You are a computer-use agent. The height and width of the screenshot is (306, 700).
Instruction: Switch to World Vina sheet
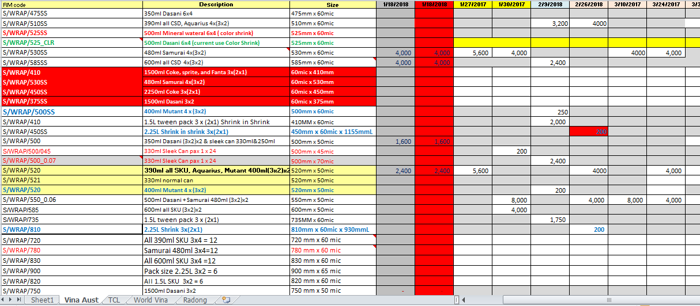tap(150, 300)
